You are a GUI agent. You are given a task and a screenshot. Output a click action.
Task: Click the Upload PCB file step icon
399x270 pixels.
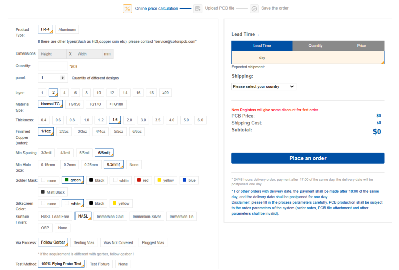click(198, 9)
